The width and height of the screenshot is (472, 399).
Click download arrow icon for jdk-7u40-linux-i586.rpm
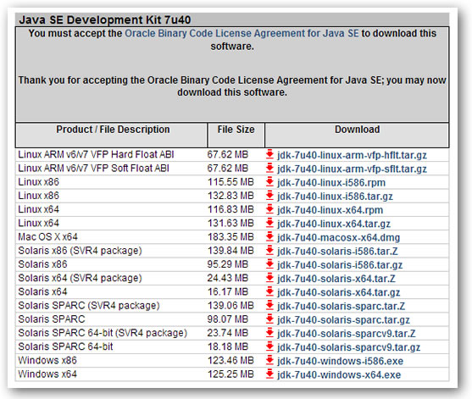tap(269, 182)
